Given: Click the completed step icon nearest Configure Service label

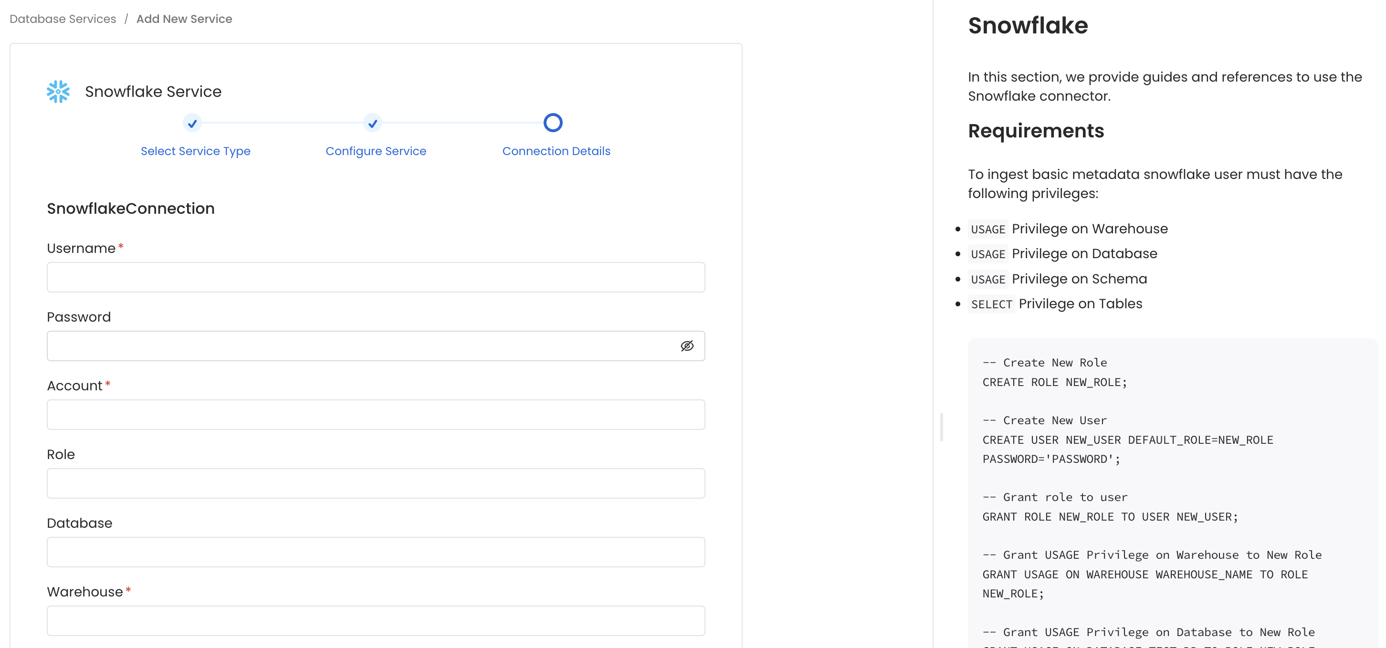Looking at the screenshot, I should click(372, 123).
